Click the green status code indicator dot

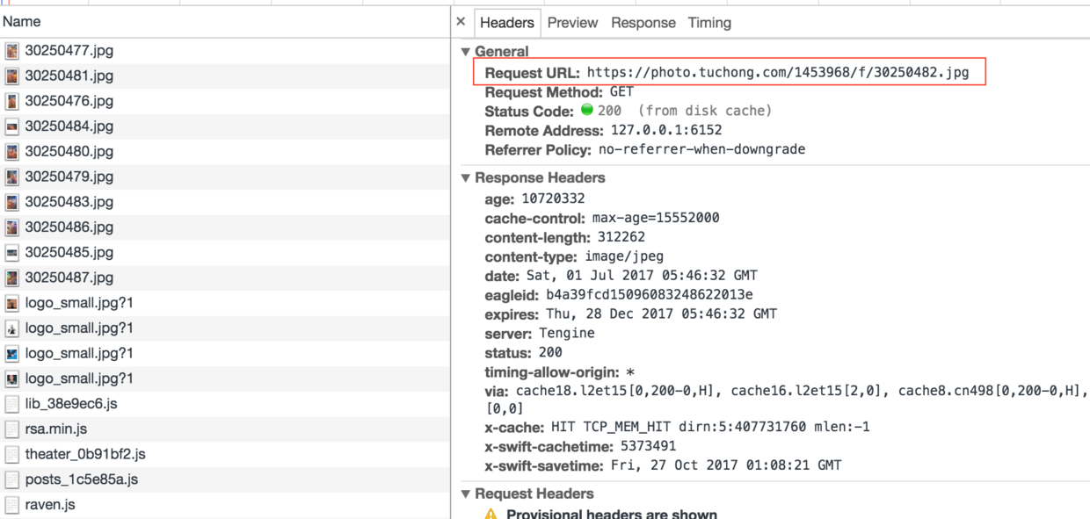point(588,111)
